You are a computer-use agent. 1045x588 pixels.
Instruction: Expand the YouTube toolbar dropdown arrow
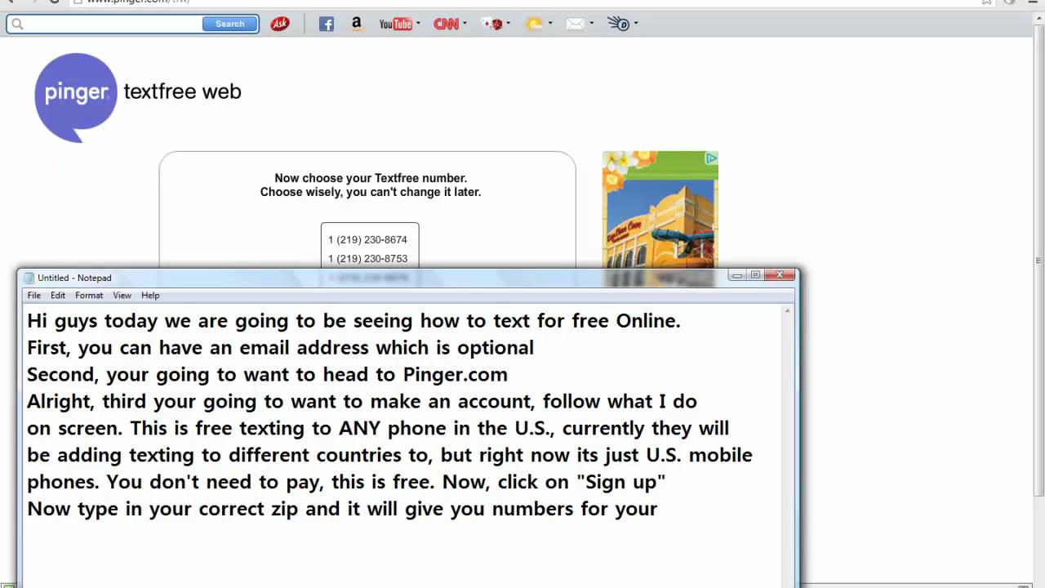point(418,23)
